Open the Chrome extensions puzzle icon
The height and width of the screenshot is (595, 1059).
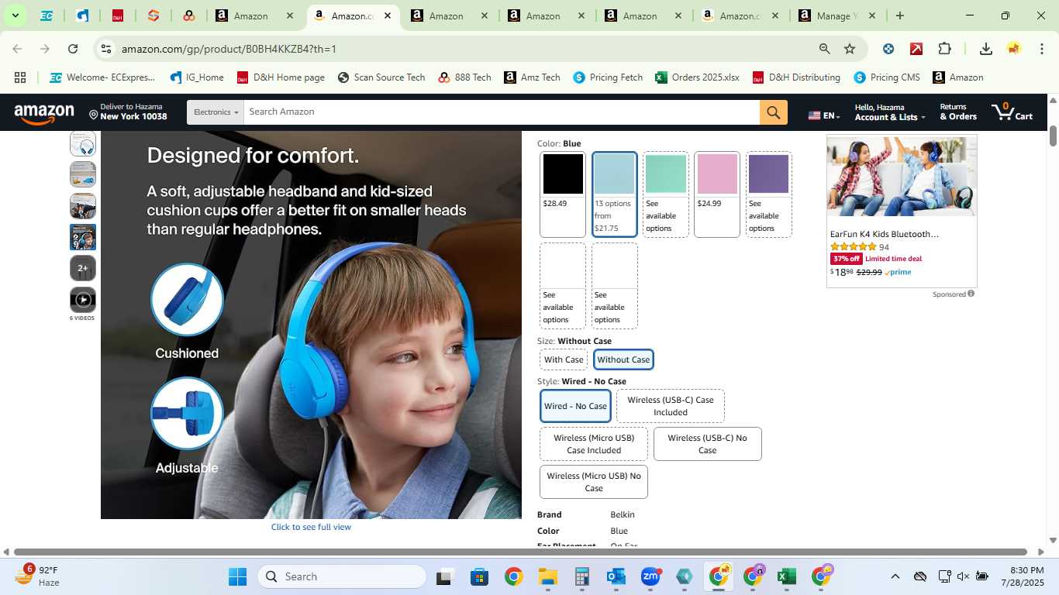click(x=944, y=49)
